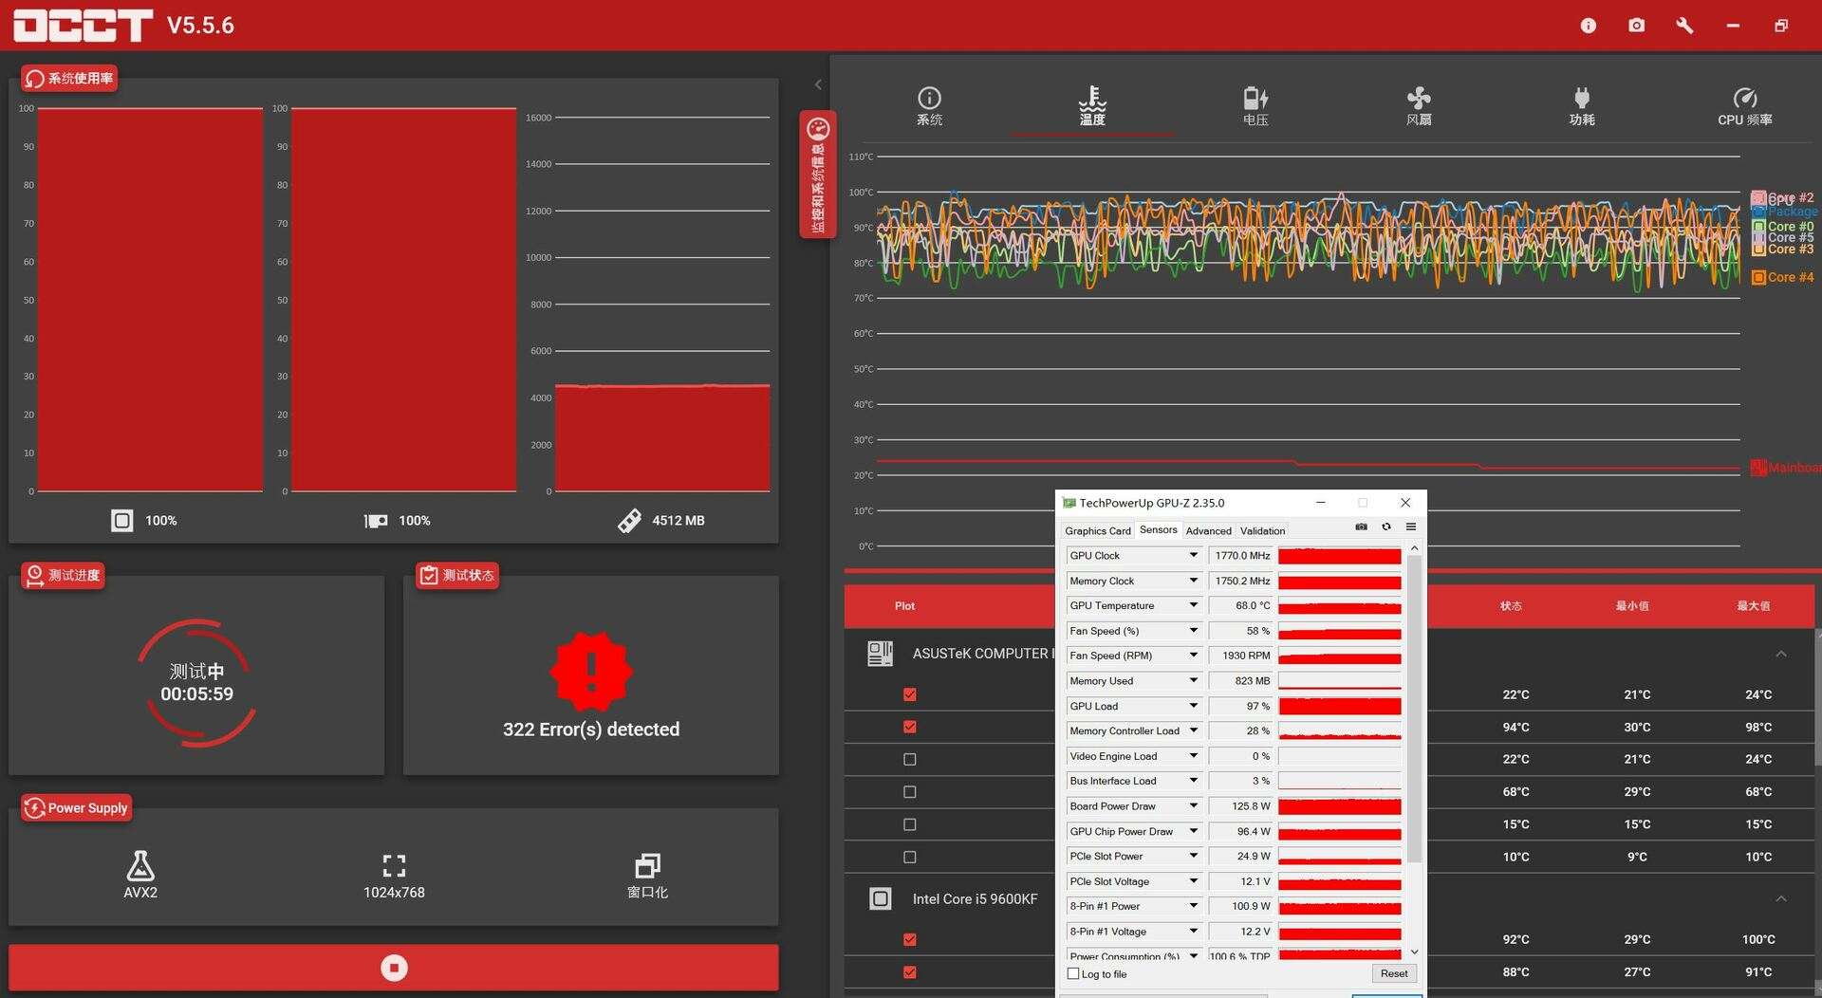Open the PCIe Slot Voltage dropdown
Viewport: 1822px width, 998px height.
point(1194,881)
